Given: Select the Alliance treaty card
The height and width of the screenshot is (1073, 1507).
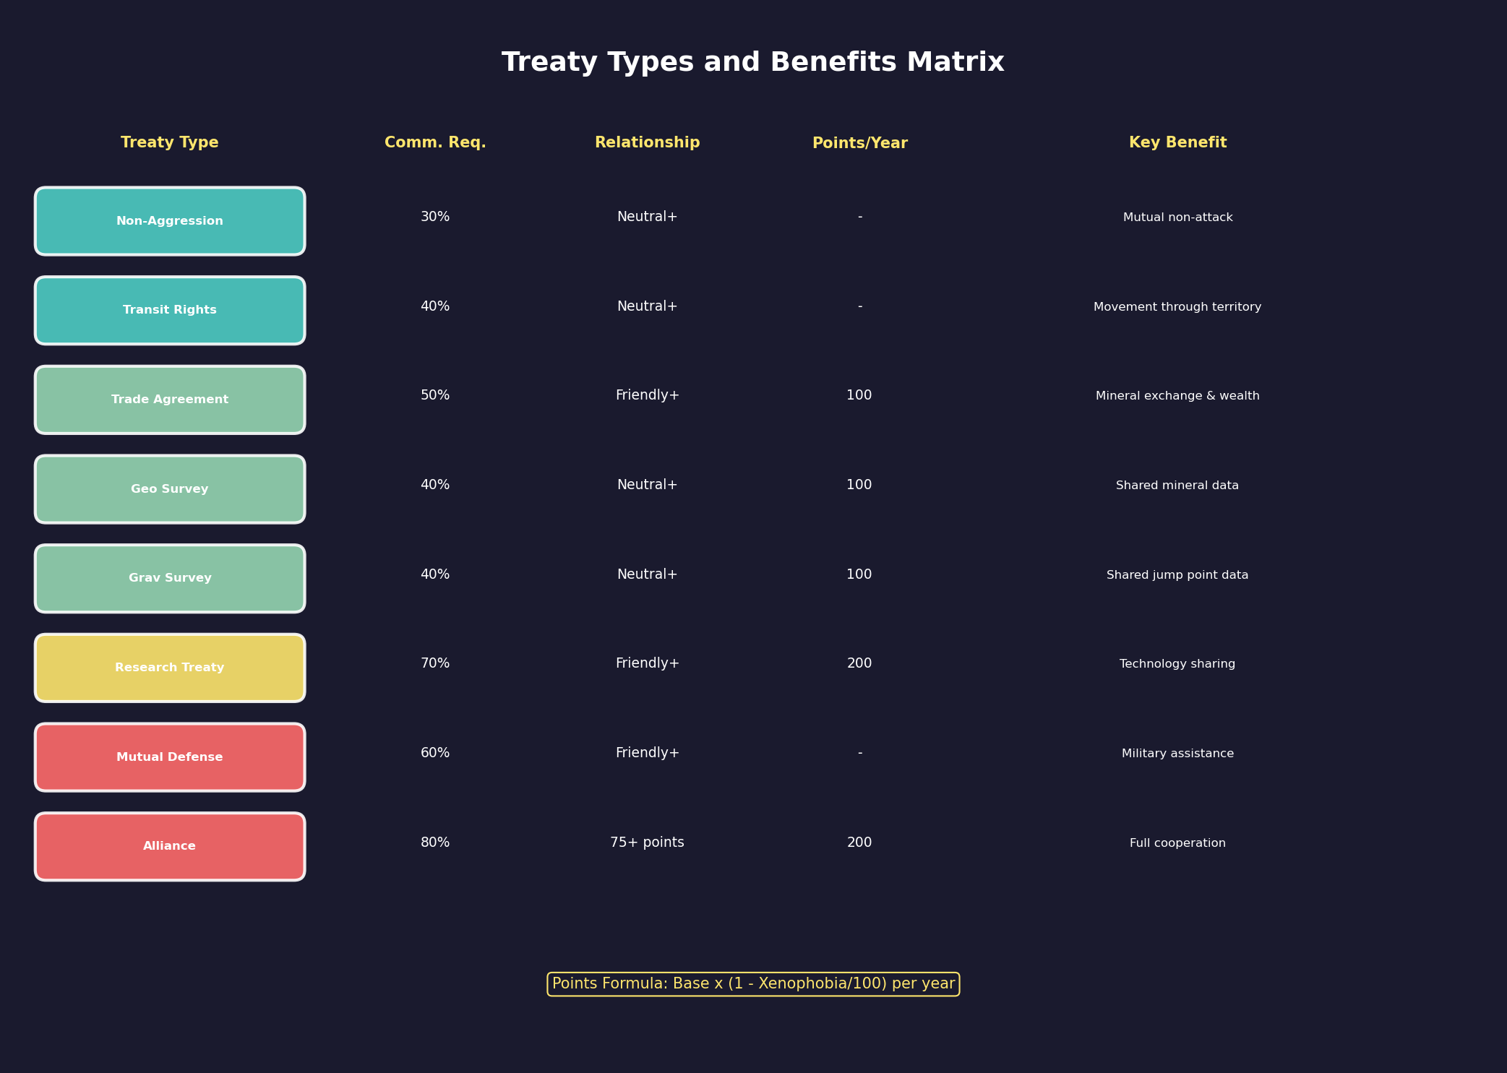Looking at the screenshot, I should (169, 845).
